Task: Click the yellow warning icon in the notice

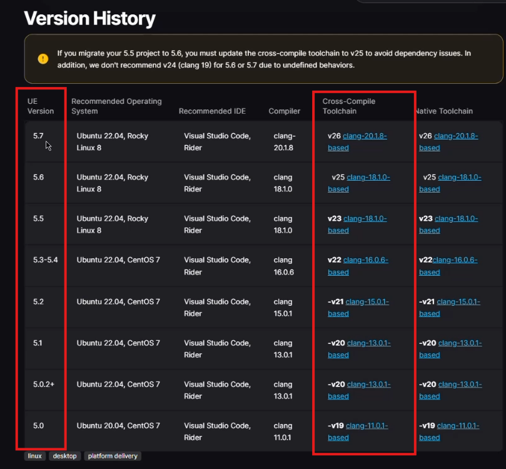Action: point(43,59)
